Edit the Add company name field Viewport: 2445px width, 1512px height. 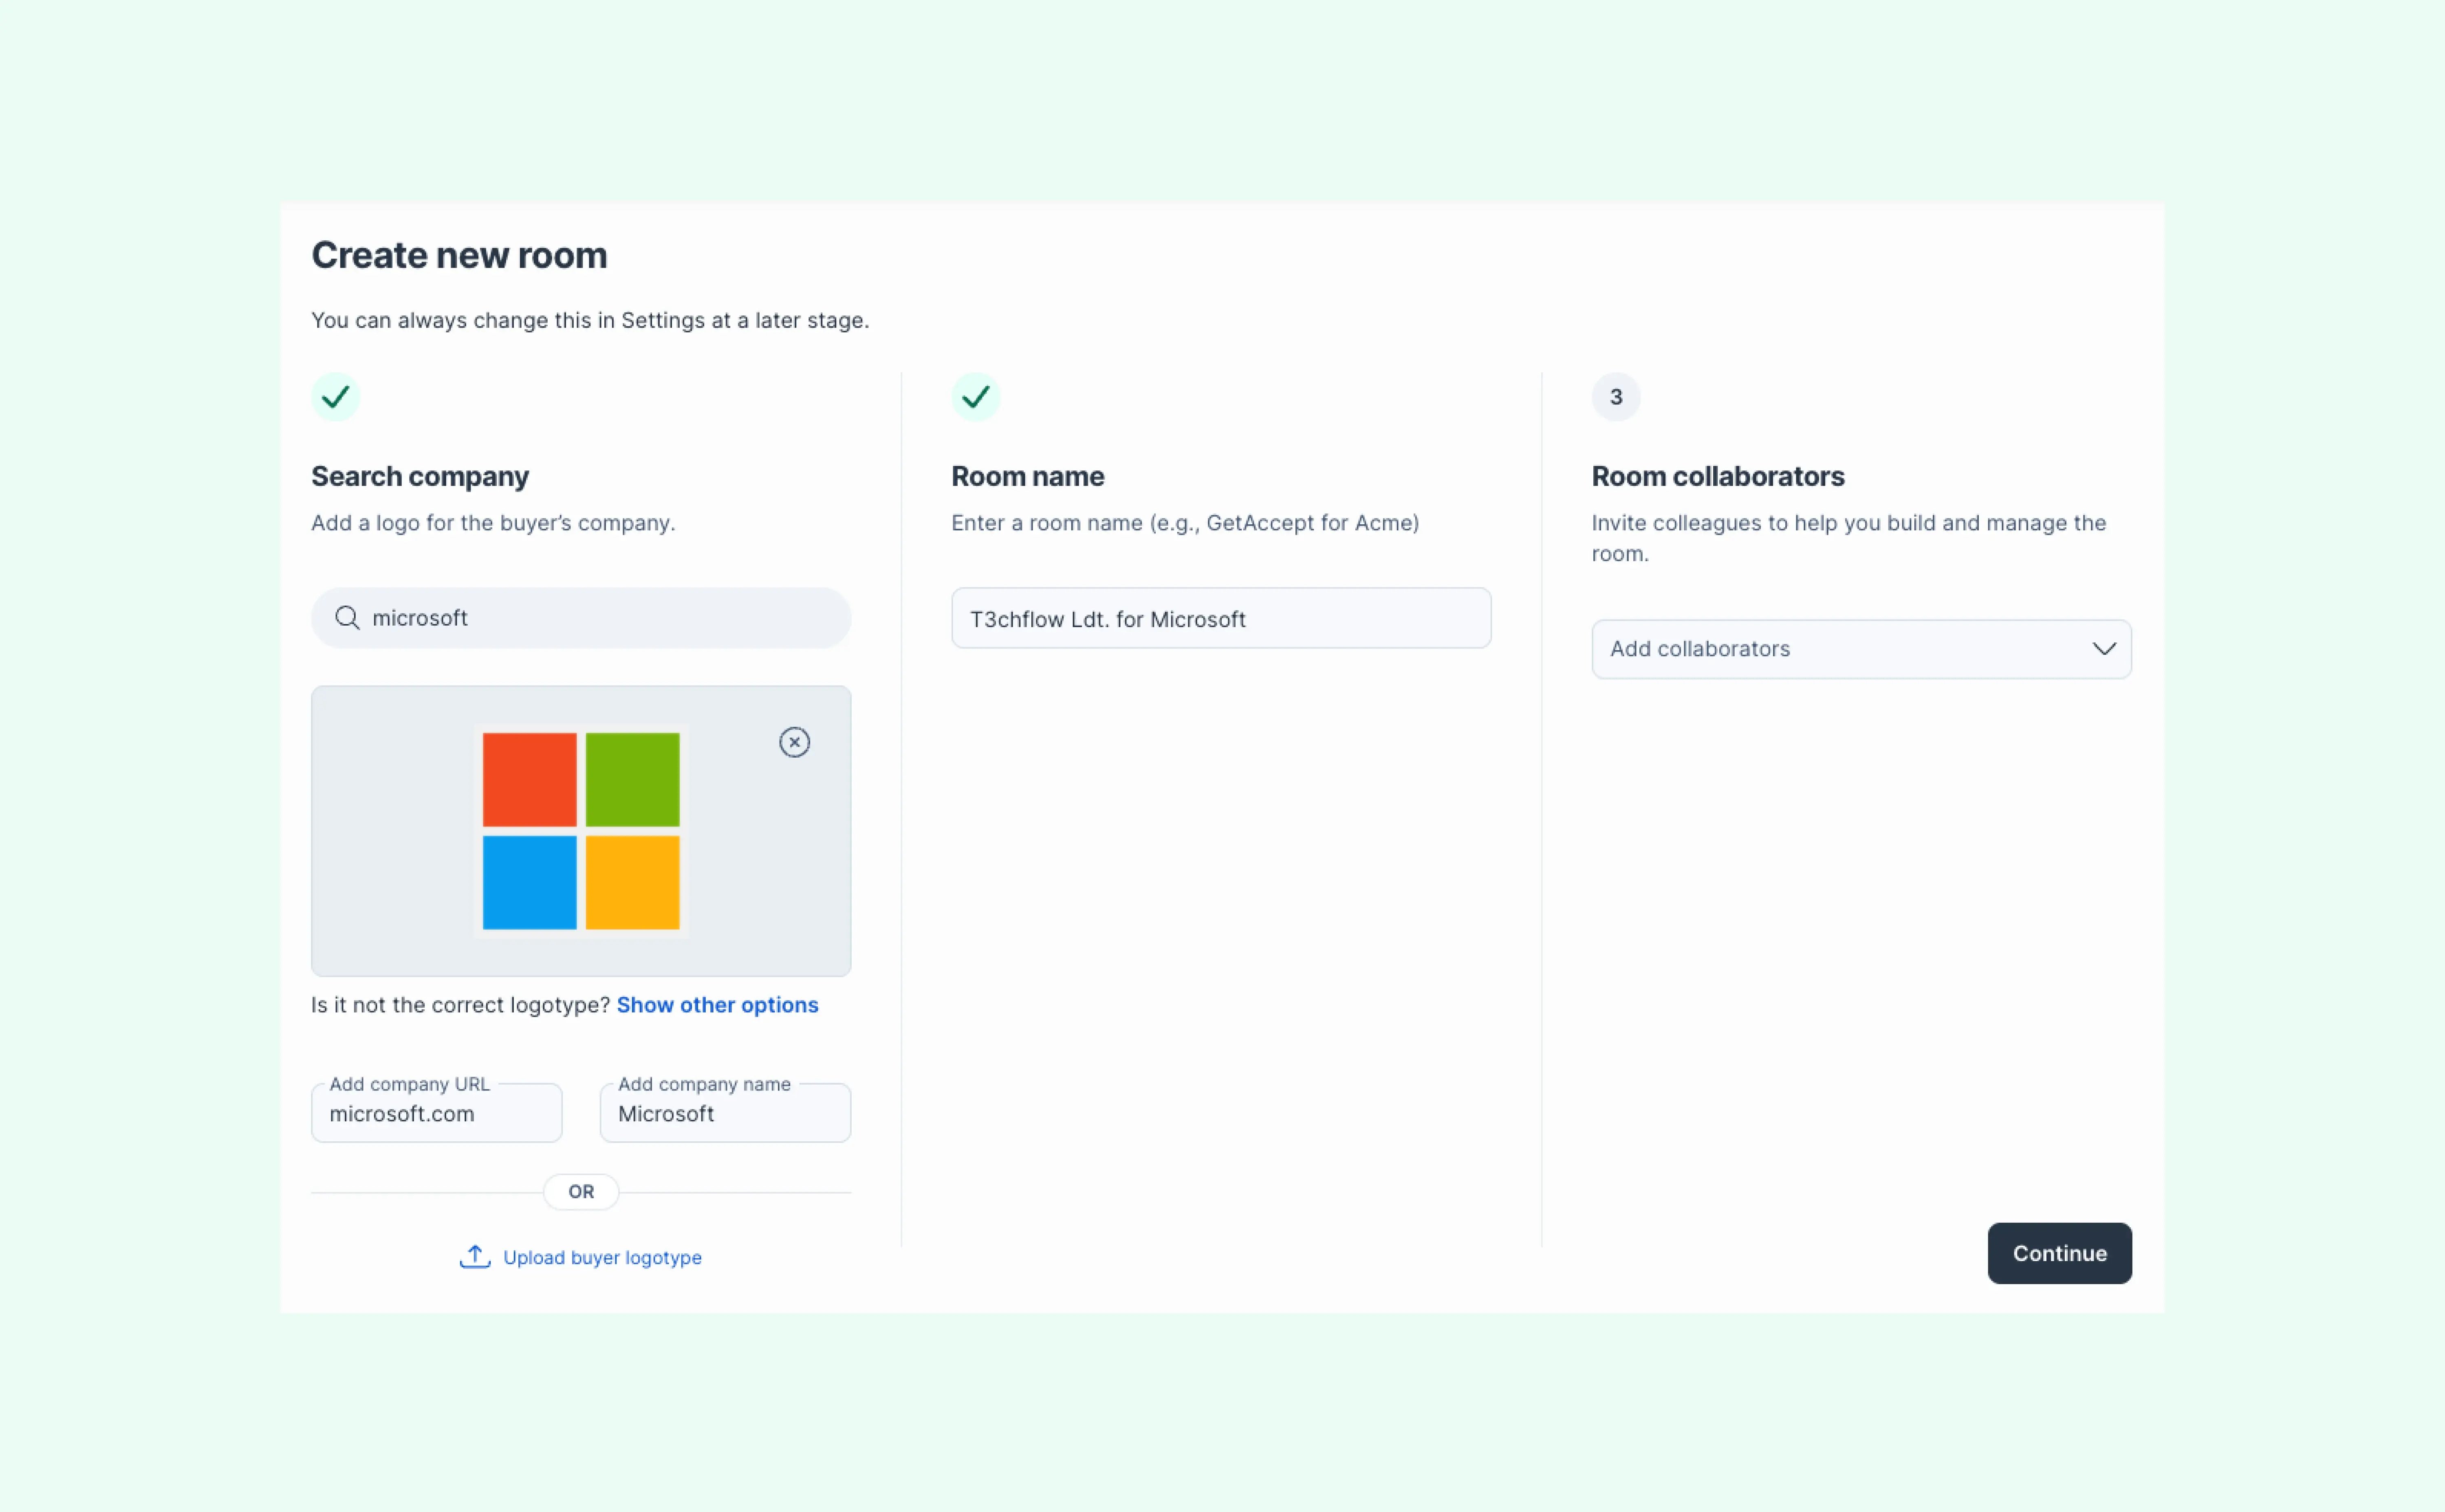725,1112
